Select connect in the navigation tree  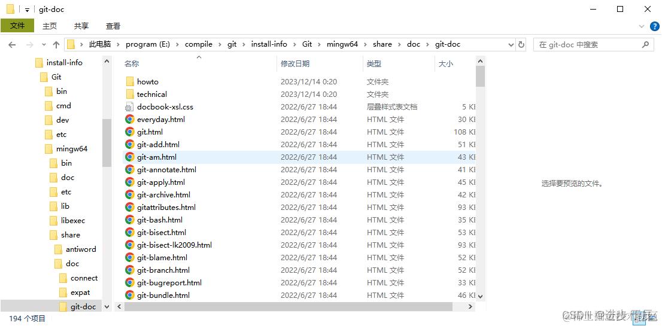click(84, 278)
